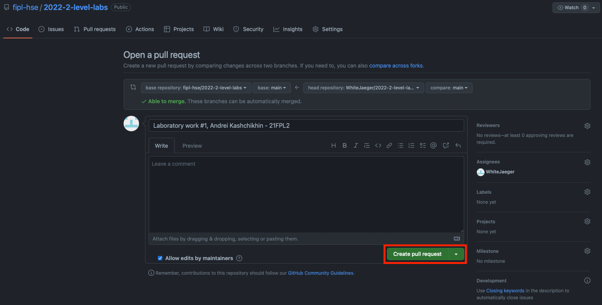602x305 pixels.
Task: Open the repository Settings tab
Action: [327, 29]
